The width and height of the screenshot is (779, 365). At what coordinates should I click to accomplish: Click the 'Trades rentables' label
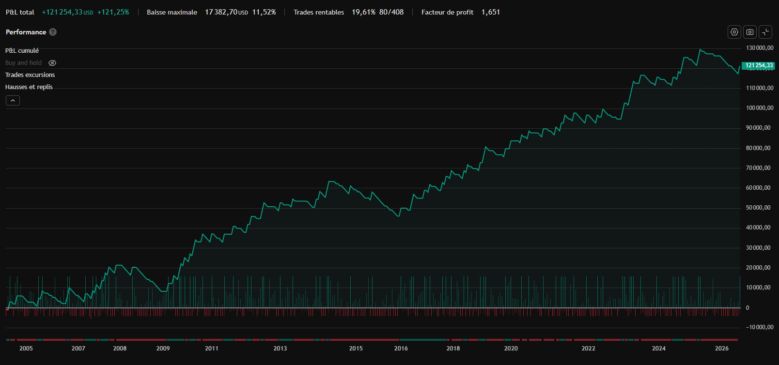[319, 12]
